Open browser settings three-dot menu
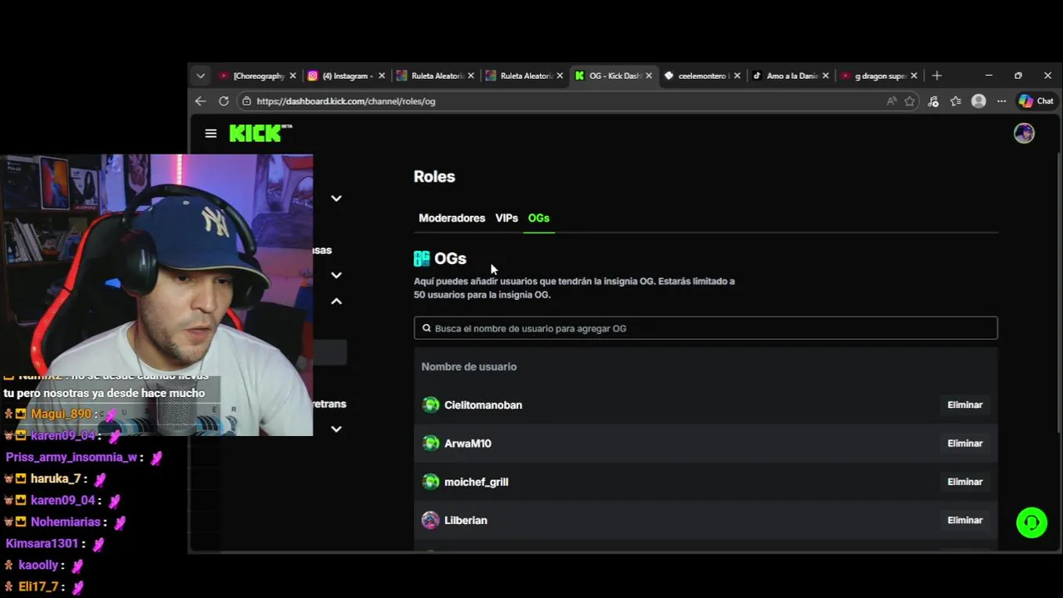This screenshot has width=1063, height=598. click(x=1001, y=100)
